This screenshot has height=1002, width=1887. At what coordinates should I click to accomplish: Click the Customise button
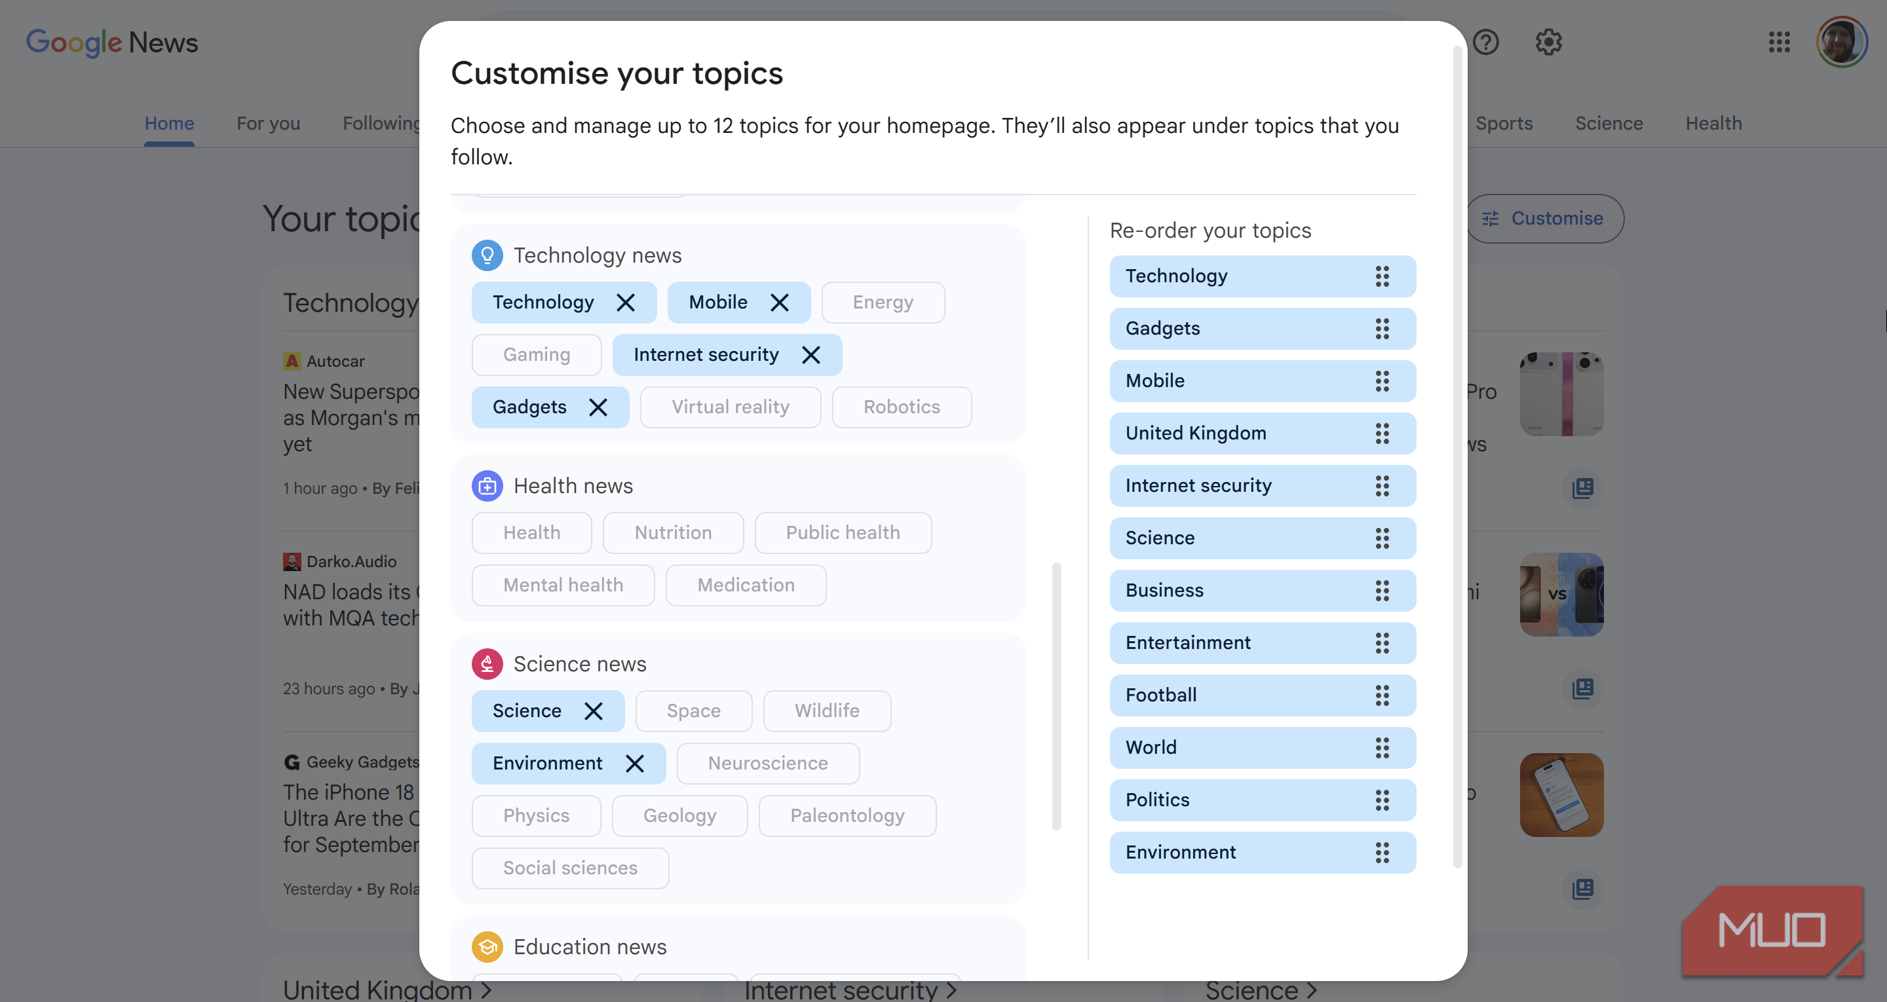pos(1546,218)
